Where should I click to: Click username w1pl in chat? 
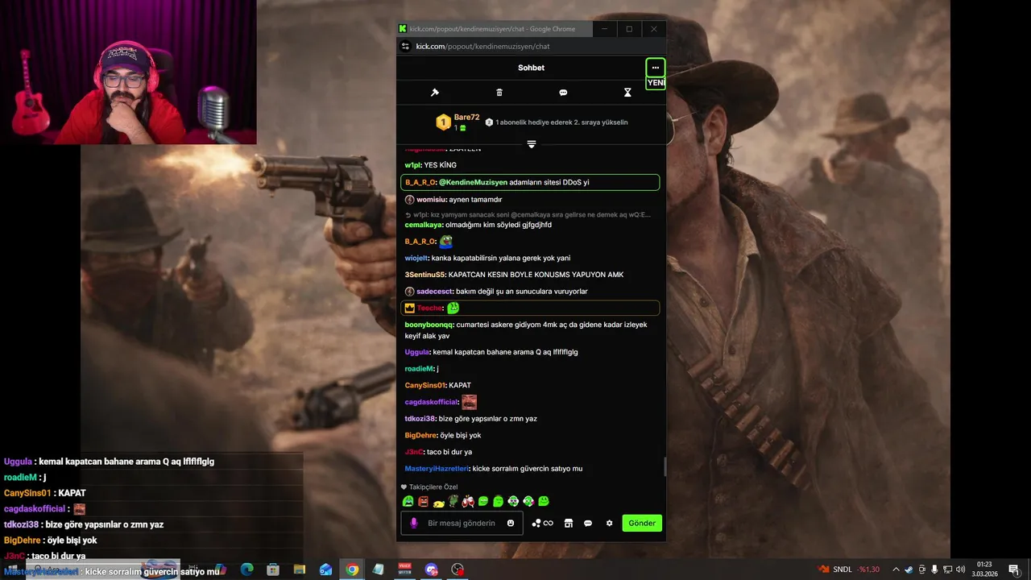pos(412,165)
